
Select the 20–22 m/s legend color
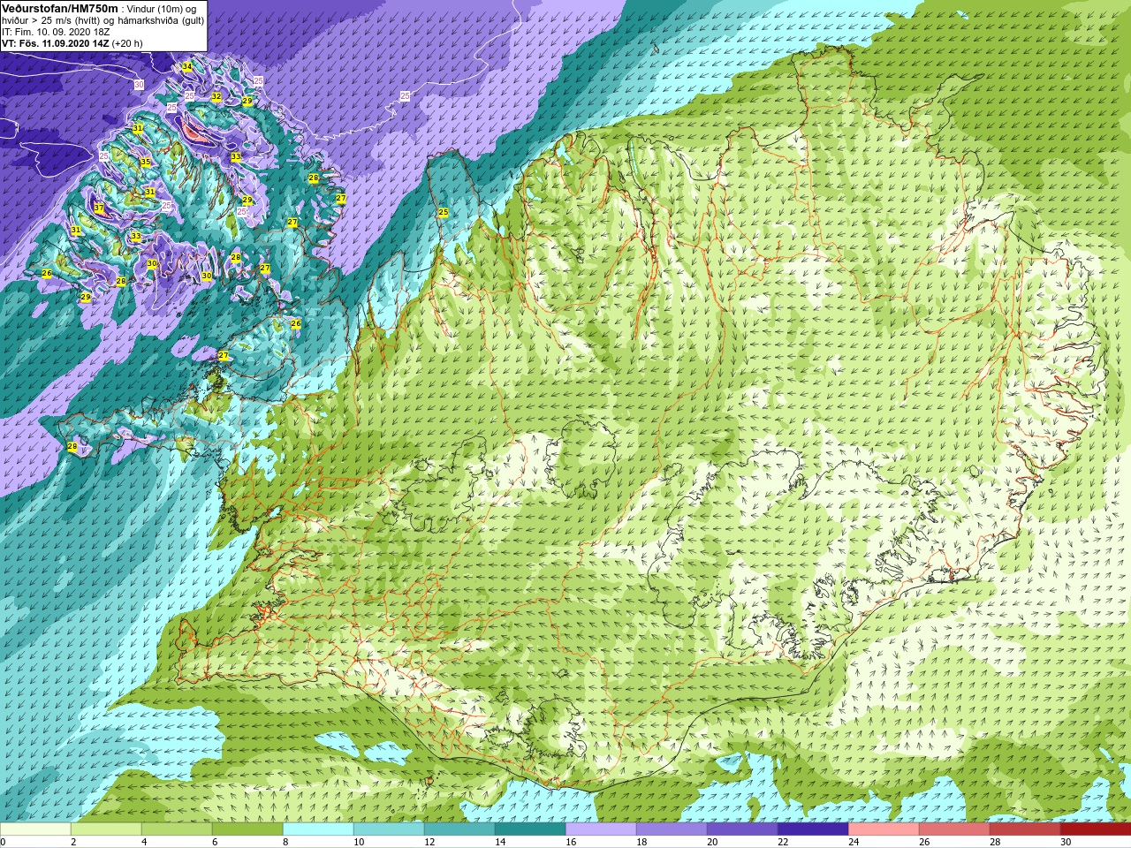[x=742, y=829]
